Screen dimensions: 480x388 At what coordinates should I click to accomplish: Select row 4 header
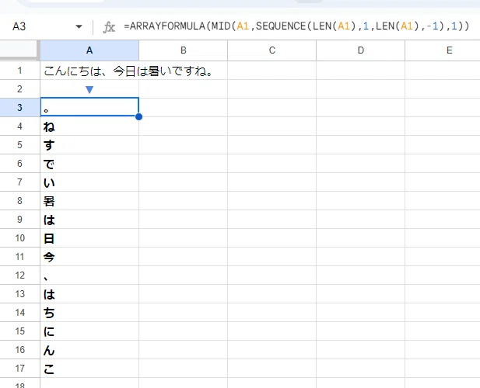point(20,126)
